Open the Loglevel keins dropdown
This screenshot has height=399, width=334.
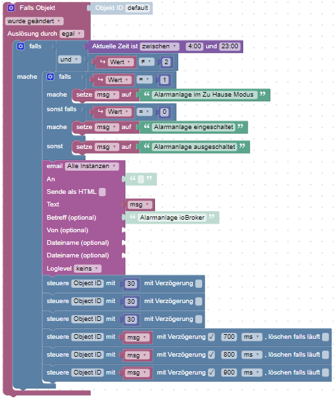tap(87, 269)
